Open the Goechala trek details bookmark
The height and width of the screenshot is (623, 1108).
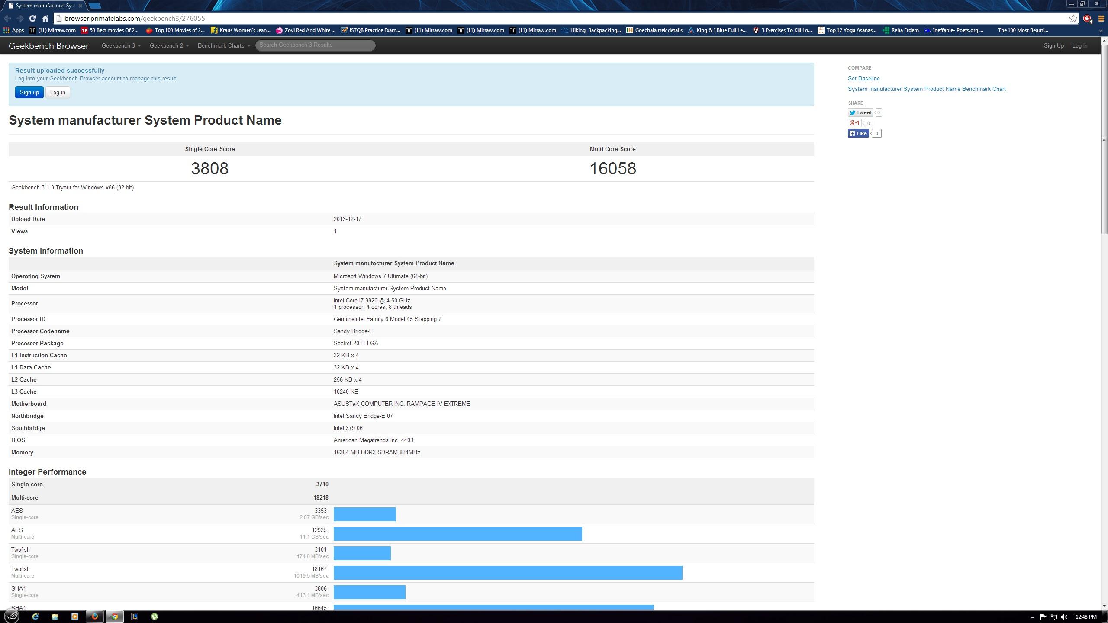(654, 30)
